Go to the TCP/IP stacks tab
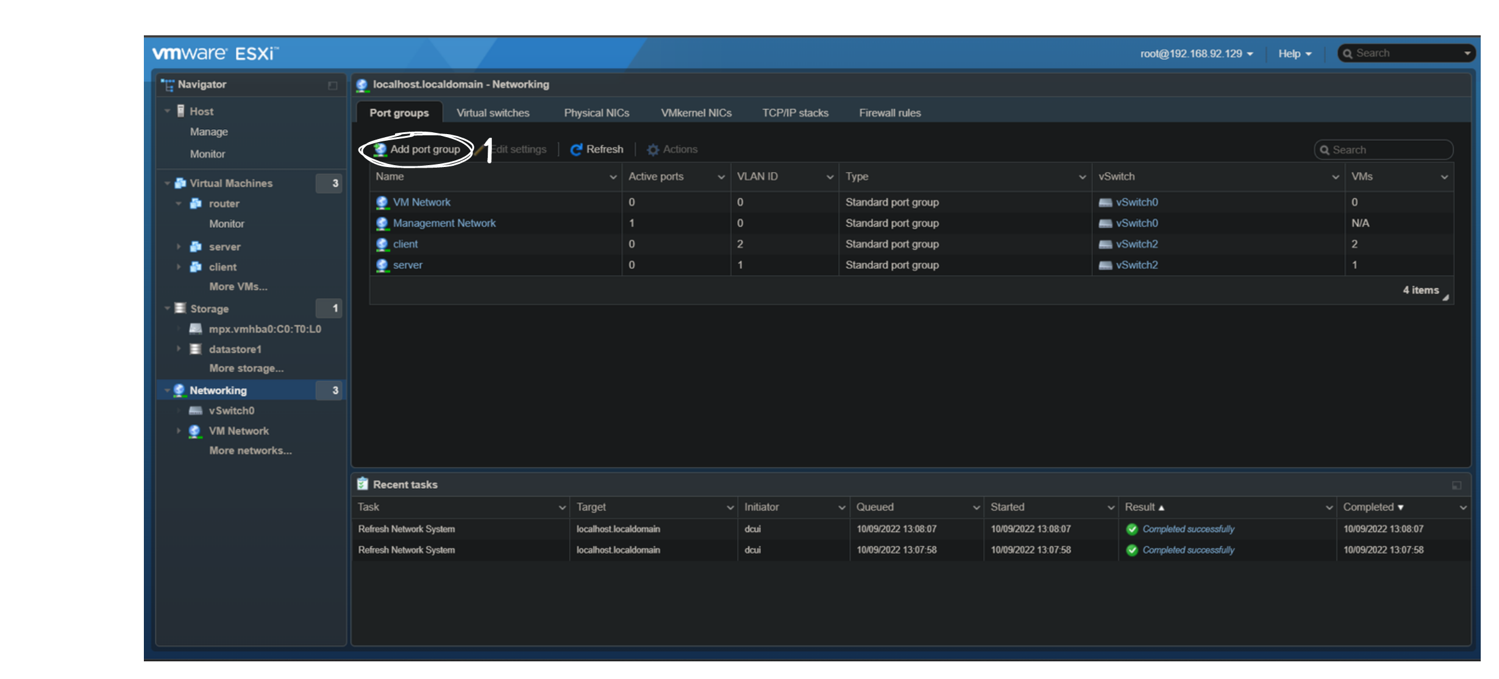 (795, 113)
